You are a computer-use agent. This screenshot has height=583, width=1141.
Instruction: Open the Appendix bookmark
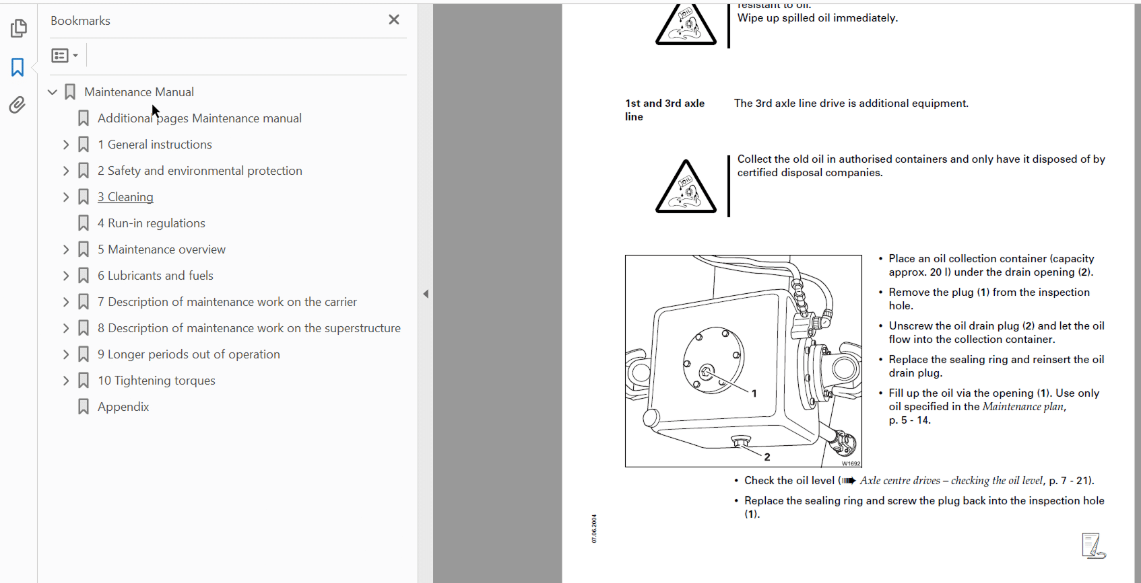point(123,407)
